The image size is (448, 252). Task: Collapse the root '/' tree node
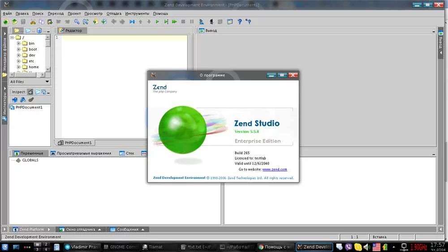(12, 38)
